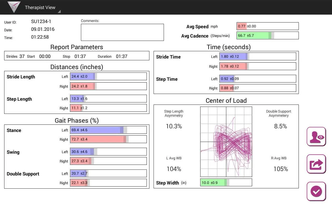Click the Strides count 37
This screenshot has width=332, height=207.
(x=22, y=56)
